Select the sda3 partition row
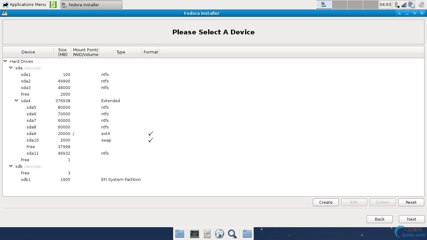Image resolution: width=427 pixels, height=240 pixels. coord(213,87)
